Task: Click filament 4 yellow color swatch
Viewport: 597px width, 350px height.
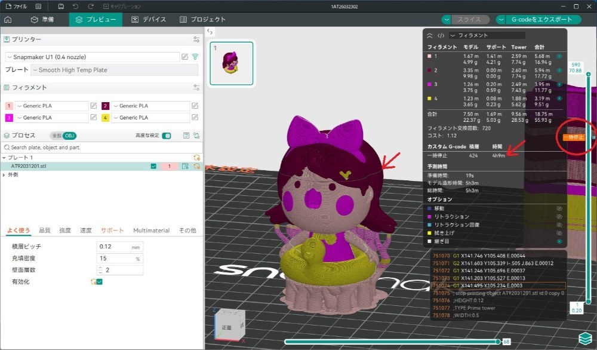Action: tap(106, 118)
